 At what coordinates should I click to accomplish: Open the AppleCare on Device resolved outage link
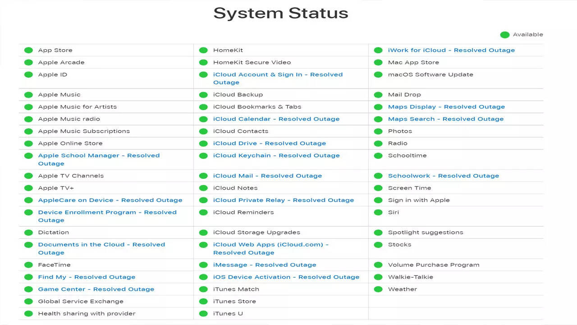pos(110,200)
